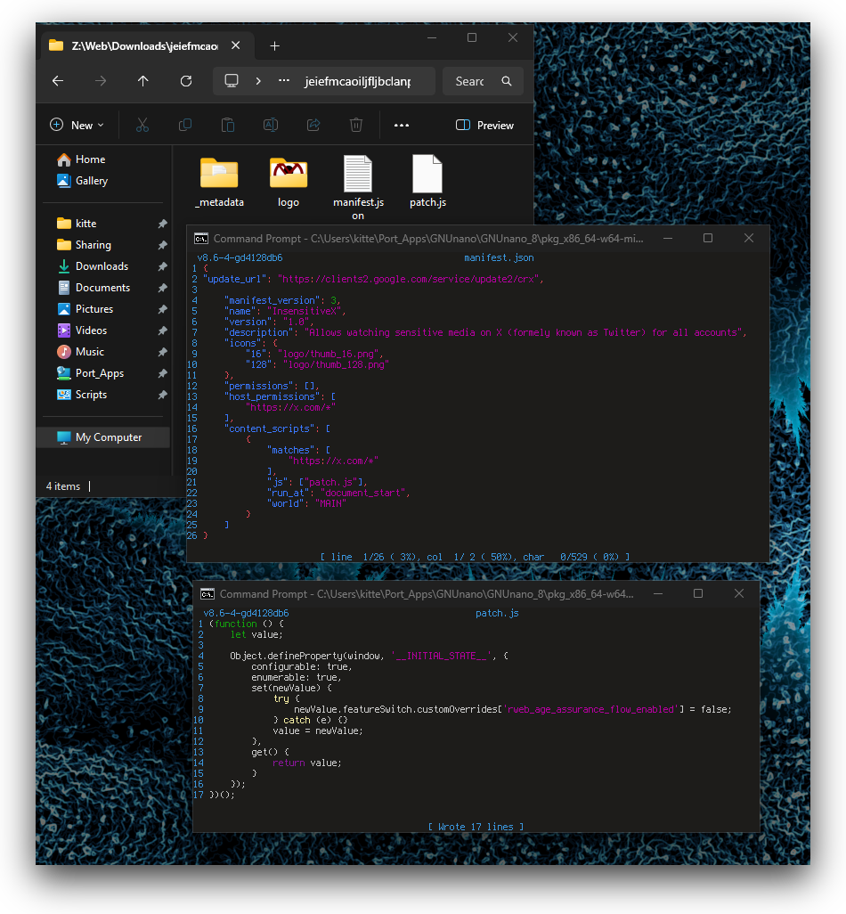Click the Object.defineProperty line in patch.js
Screen dimensions: 846x914
click(x=370, y=656)
